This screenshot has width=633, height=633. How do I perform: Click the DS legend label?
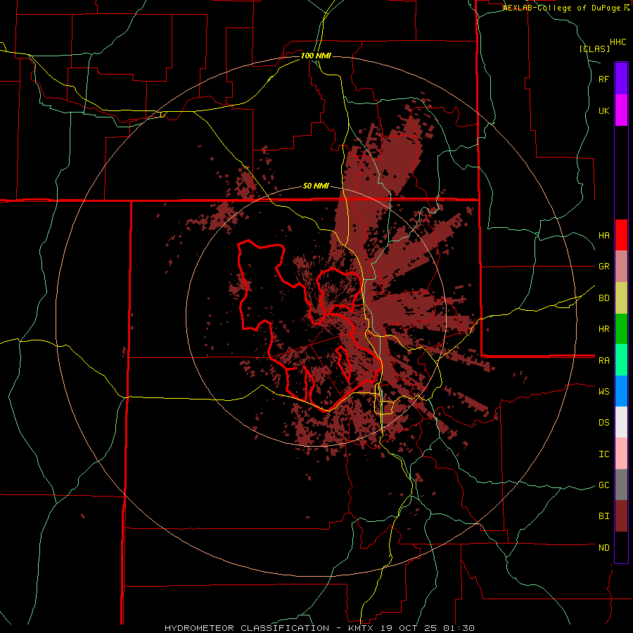point(604,422)
